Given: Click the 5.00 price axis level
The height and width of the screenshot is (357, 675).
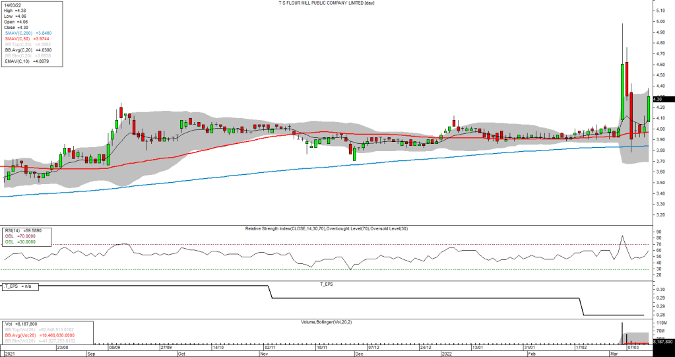Looking at the screenshot, I should 660,22.
